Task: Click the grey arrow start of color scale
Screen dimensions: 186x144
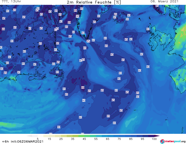Action: coord(29,136)
